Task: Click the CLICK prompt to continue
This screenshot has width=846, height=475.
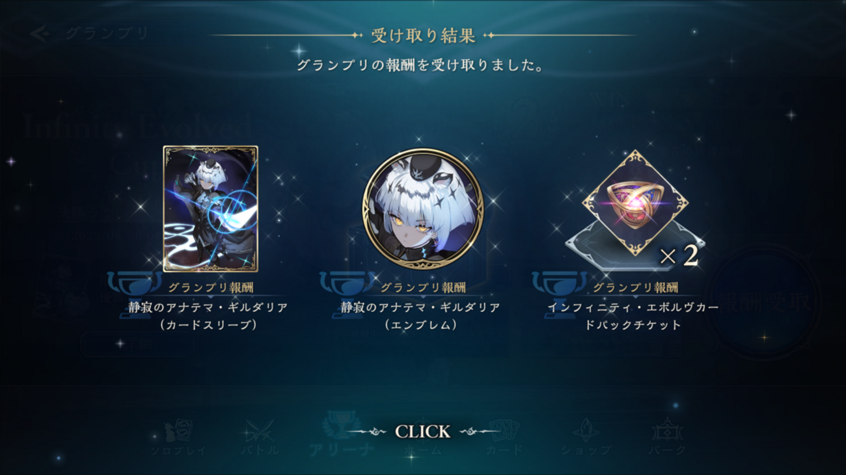Action: tap(422, 431)
